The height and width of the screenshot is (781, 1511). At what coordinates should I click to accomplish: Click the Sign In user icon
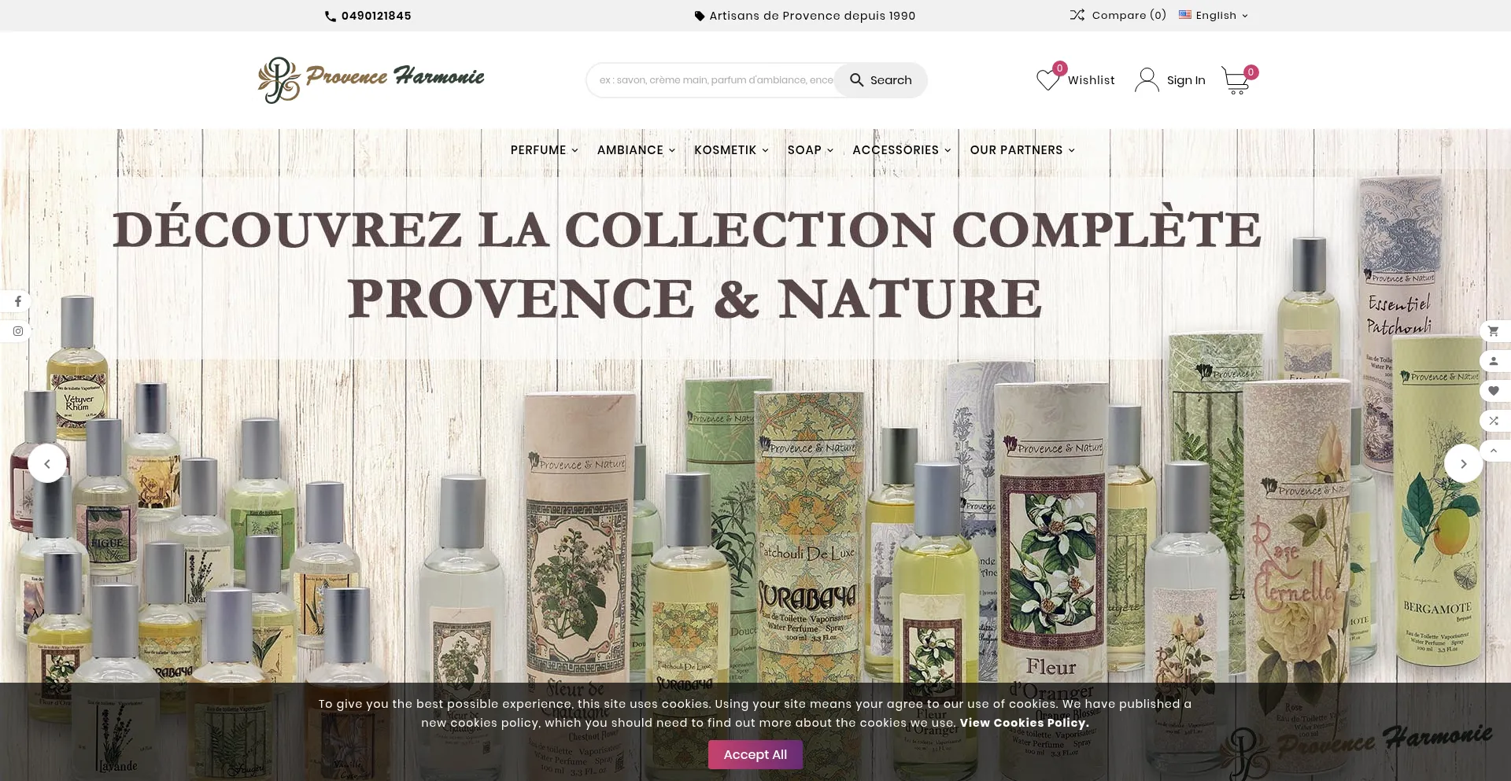(x=1147, y=80)
